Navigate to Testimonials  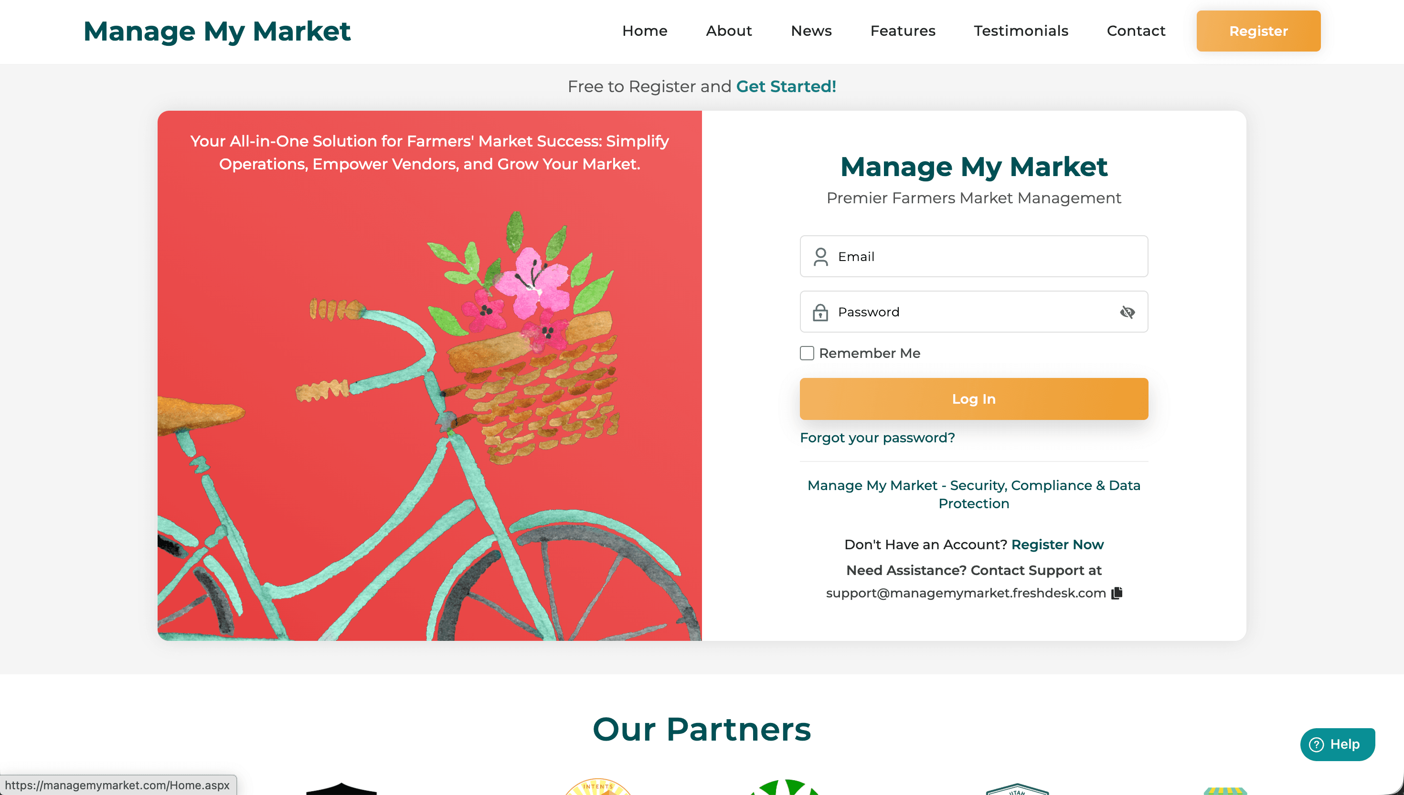pyautogui.click(x=1021, y=31)
